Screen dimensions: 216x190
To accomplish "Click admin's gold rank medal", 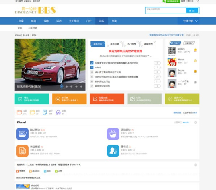I will pyautogui.click(x=195, y=50).
